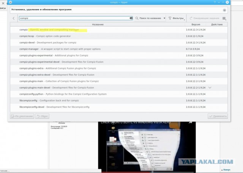Image resolution: width=243 pixels, height=173 pixels.
Task: Open the search type dropdown arrow
Action: 164,18
